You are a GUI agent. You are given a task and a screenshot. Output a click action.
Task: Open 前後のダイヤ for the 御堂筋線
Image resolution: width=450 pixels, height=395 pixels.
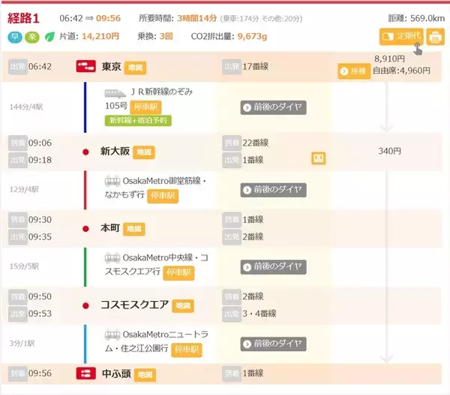[273, 190]
